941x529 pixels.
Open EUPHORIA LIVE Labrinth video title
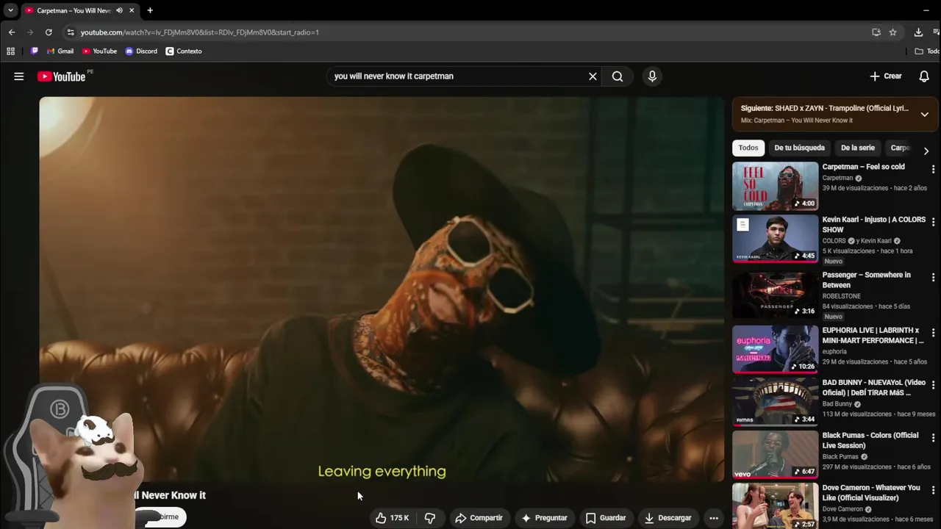click(873, 336)
